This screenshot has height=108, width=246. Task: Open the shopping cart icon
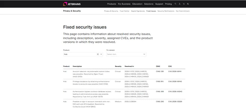(x=184, y=4)
